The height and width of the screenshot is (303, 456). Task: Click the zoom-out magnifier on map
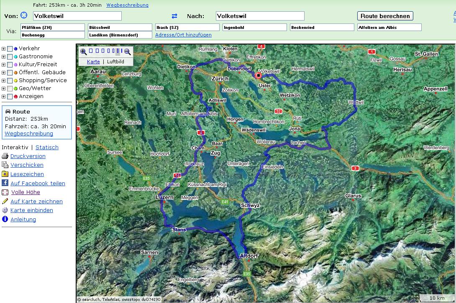pyautogui.click(x=128, y=52)
